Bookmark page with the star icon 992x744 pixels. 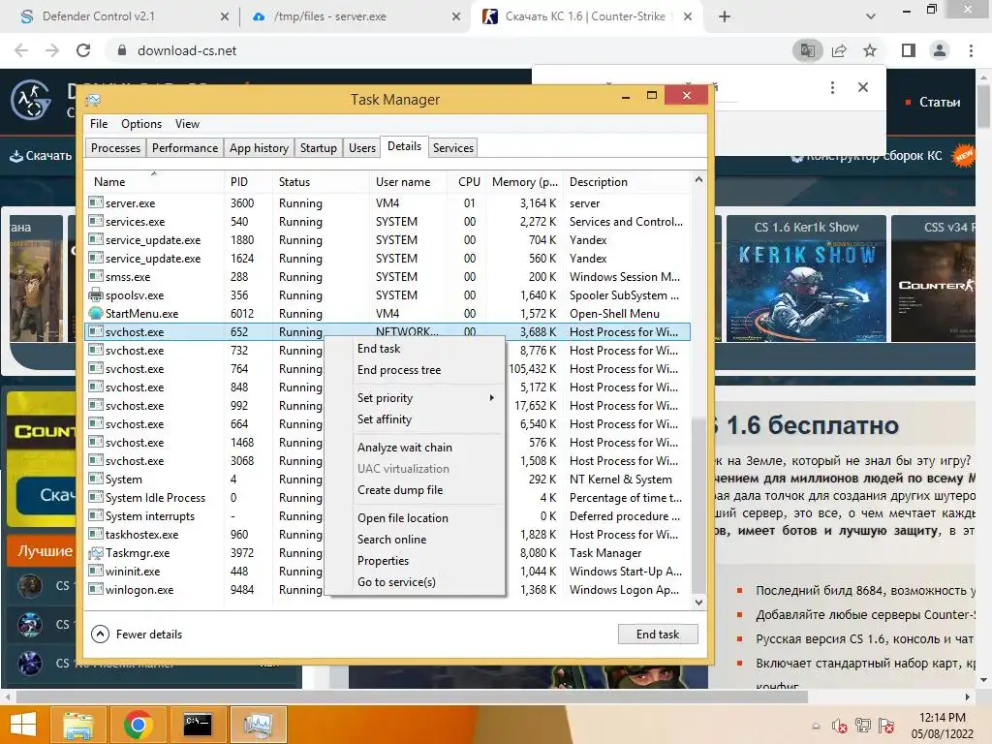coord(870,50)
